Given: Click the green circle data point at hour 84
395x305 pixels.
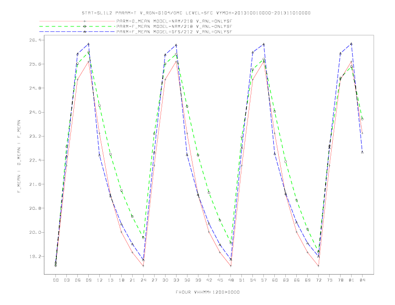Looking at the screenshot, I should click(362, 119).
